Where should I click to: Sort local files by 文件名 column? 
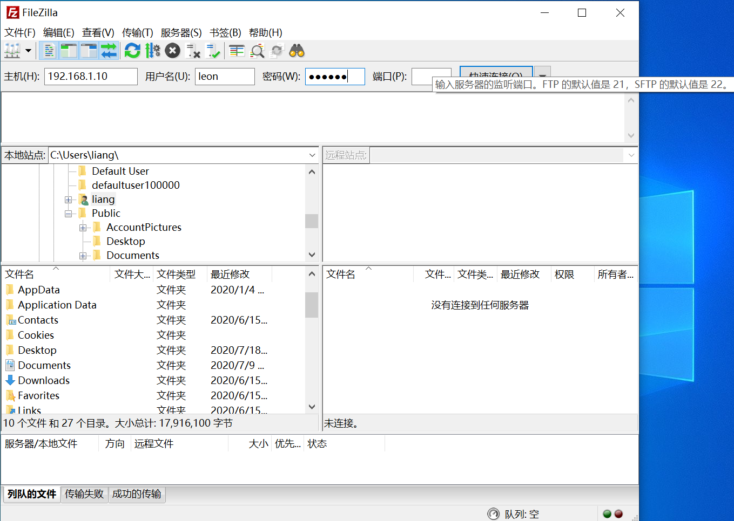pos(56,274)
